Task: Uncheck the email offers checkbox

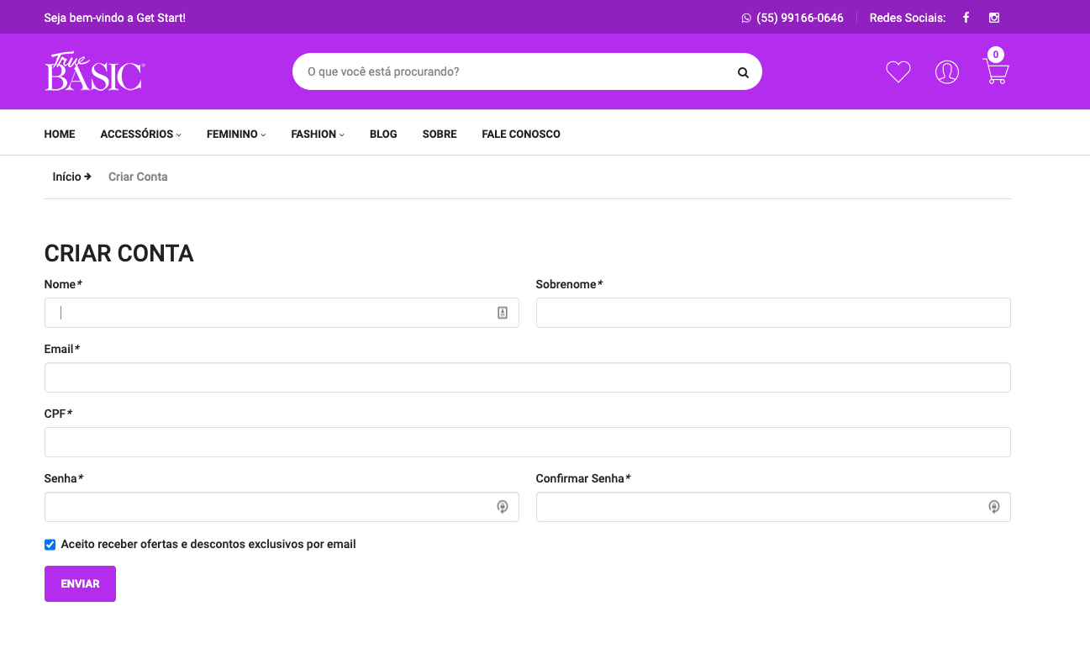Action: (x=50, y=545)
